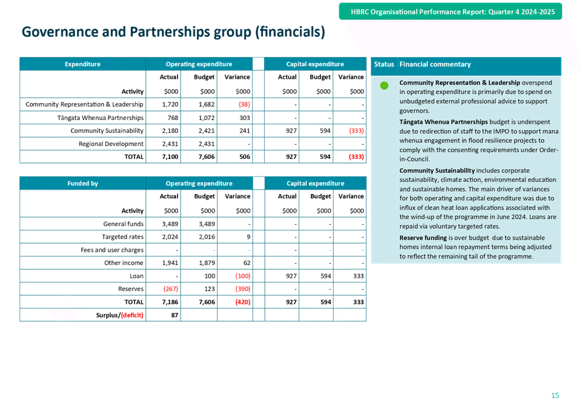The height and width of the screenshot is (408, 581).
Task: Click the Expenditure table header cell
Action: click(x=82, y=64)
